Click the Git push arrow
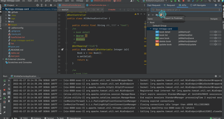The width and height of the screenshot is (224, 119). click(201, 1)
